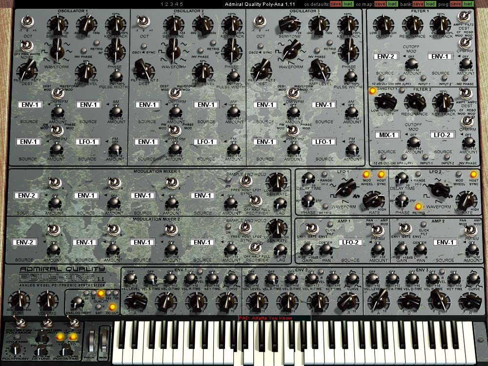Image resolution: width=488 pixels, height=366 pixels.
Task: Select number 3 in the top bar
Action: (x=171, y=4)
